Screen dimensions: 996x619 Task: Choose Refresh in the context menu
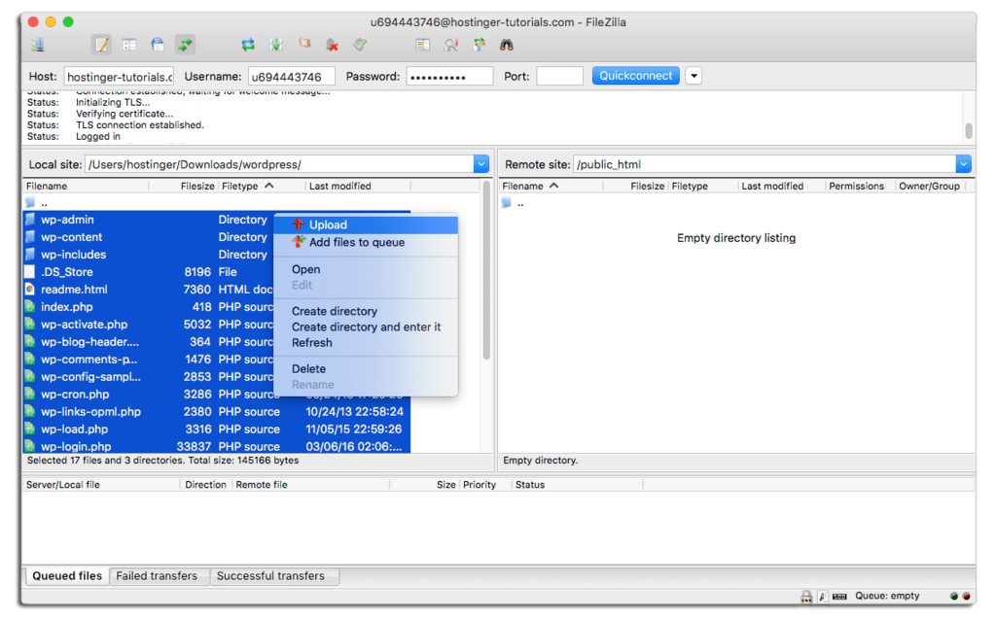coord(366,343)
